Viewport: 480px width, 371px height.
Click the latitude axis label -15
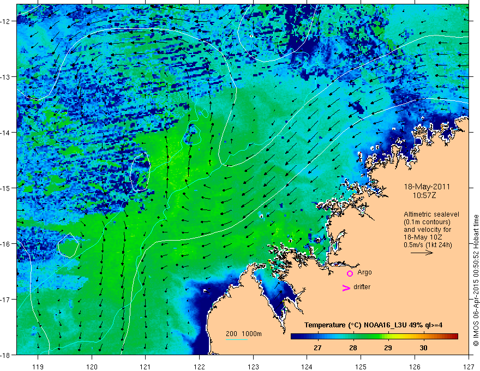6,188
